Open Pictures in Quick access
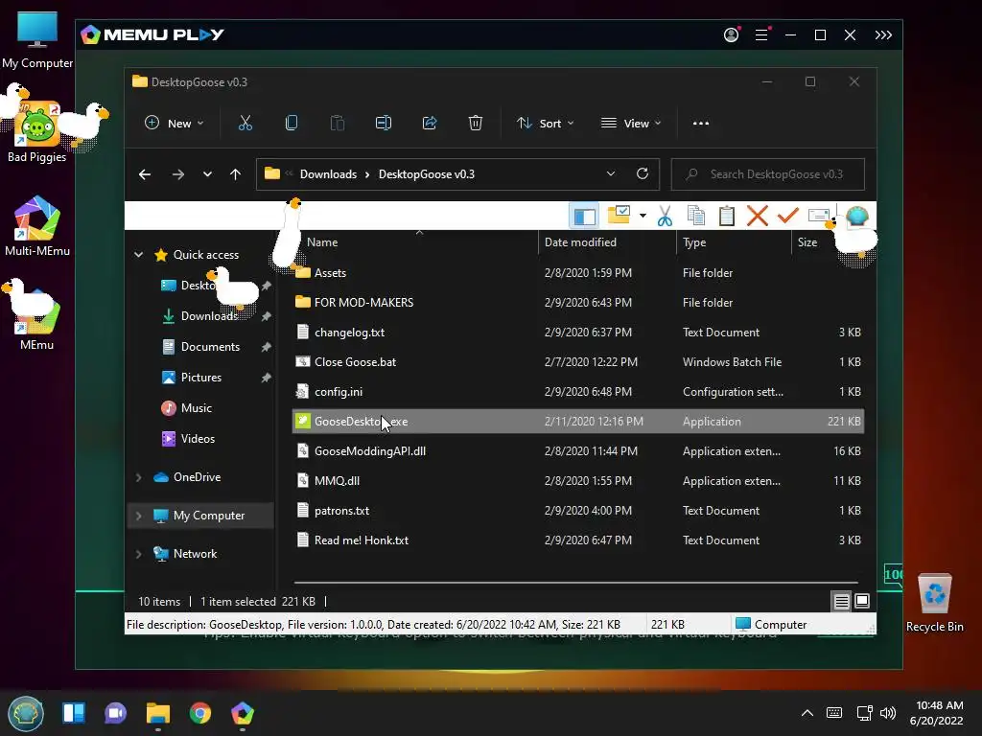The image size is (982, 736). [x=201, y=378]
